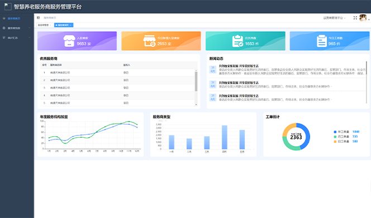Click the table's vertical scrollbar thumb
Viewport: 371px width, 218px height.
point(196,81)
